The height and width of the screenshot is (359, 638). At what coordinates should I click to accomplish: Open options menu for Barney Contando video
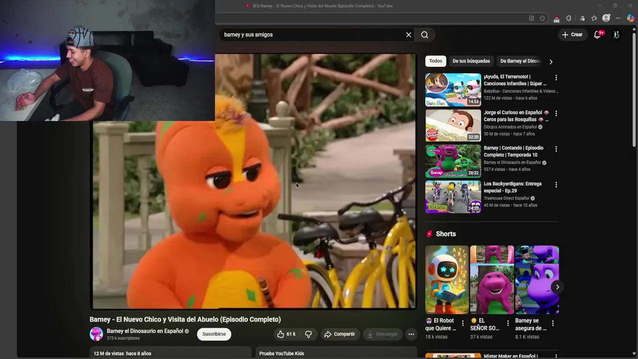point(556,149)
